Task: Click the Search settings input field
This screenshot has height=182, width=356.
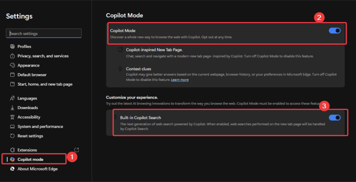Action: (44, 33)
